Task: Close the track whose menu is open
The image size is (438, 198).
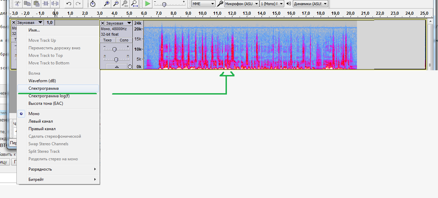Action: point(13,23)
